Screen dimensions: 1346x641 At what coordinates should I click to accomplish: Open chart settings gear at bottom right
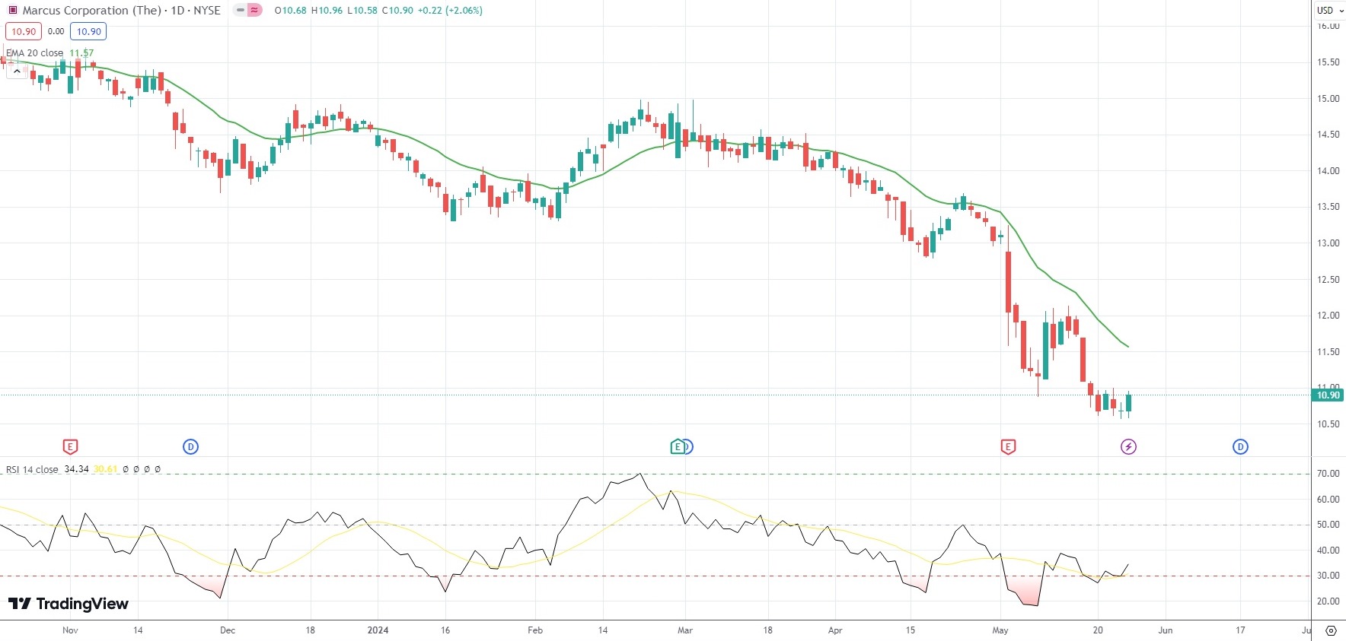1331,630
